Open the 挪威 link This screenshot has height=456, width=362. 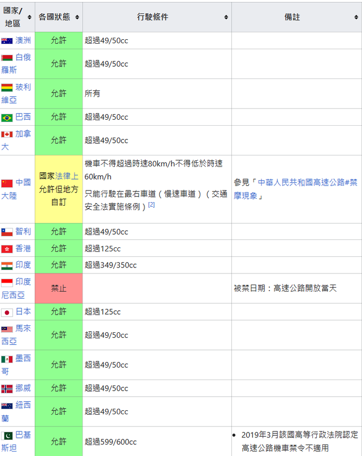[23, 388]
